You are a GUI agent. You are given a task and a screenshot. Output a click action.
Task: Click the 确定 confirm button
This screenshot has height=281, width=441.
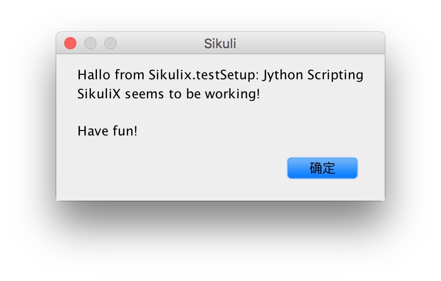pos(322,168)
